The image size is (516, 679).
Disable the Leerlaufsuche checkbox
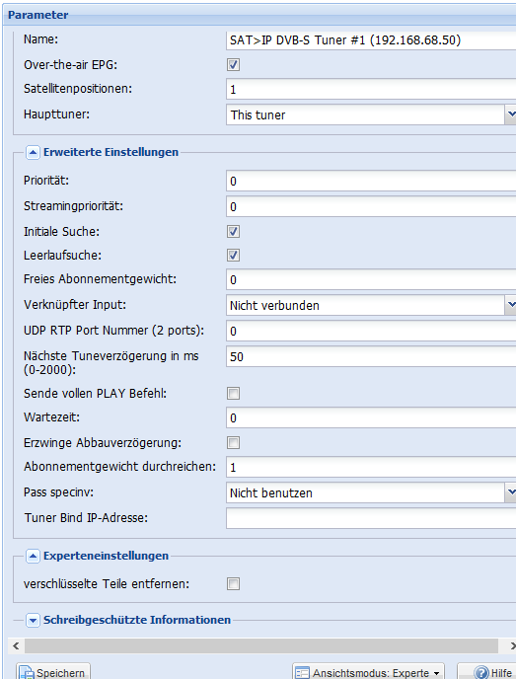pos(233,256)
